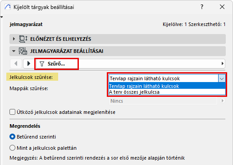Open page list arrow at tab bar end
233x165 pixels.
[223, 64]
